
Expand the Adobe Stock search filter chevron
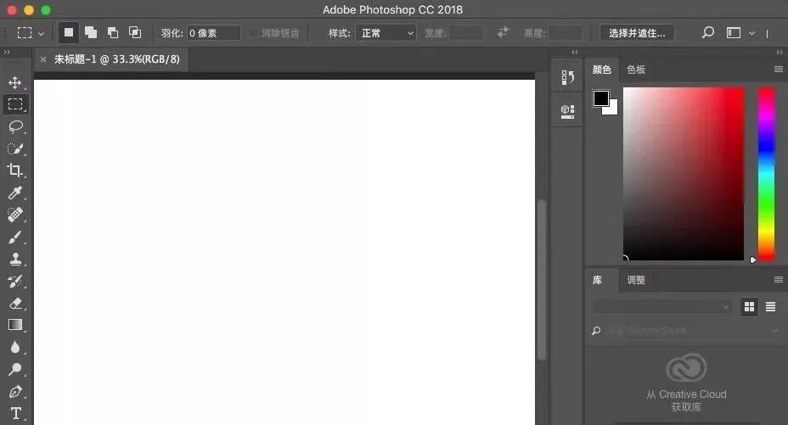point(775,331)
